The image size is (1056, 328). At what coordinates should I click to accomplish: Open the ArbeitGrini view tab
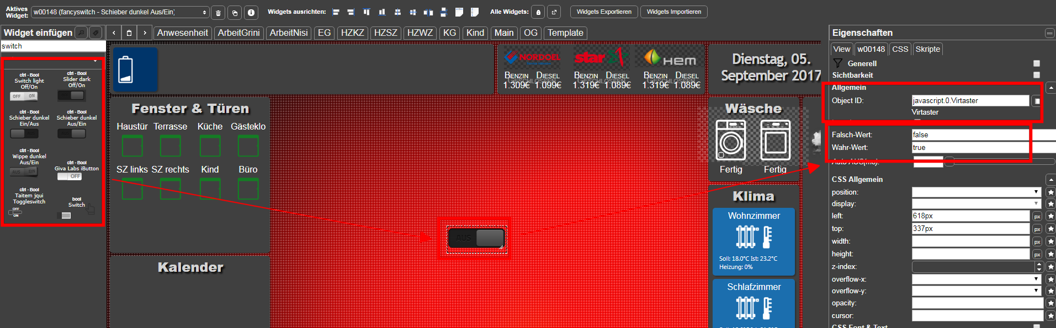[238, 33]
